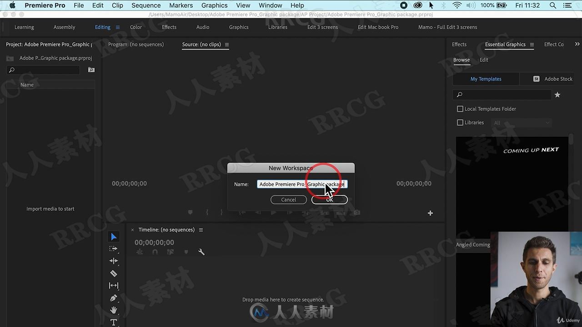Enable Local Templates Folder checkbox
This screenshot has width=582, height=327.
tap(460, 109)
